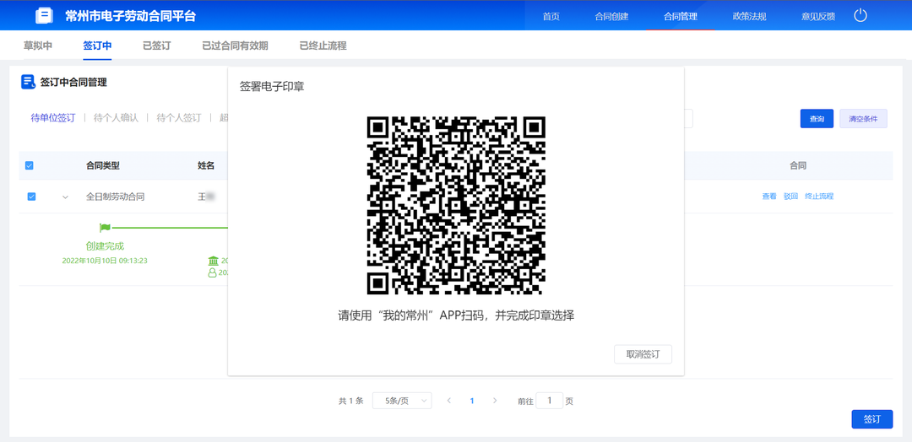Click the 驳回 contract link
The width and height of the screenshot is (912, 442).
[790, 197]
